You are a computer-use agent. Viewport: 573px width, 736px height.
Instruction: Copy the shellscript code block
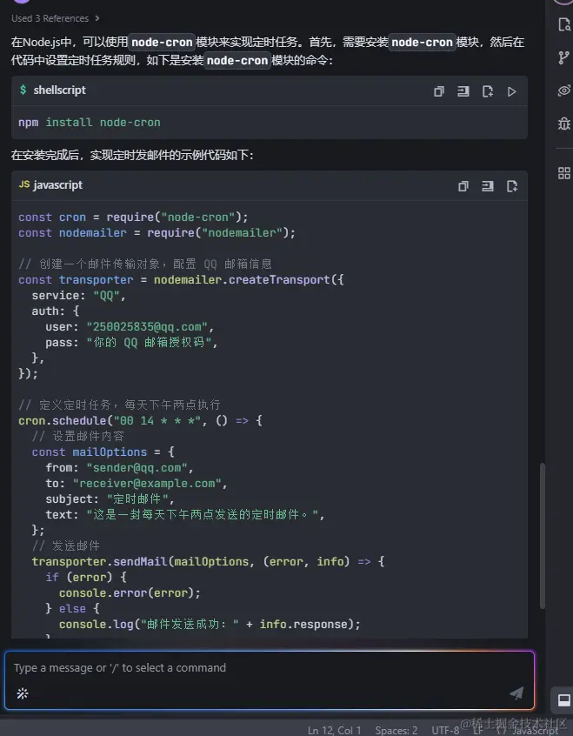[x=439, y=91]
